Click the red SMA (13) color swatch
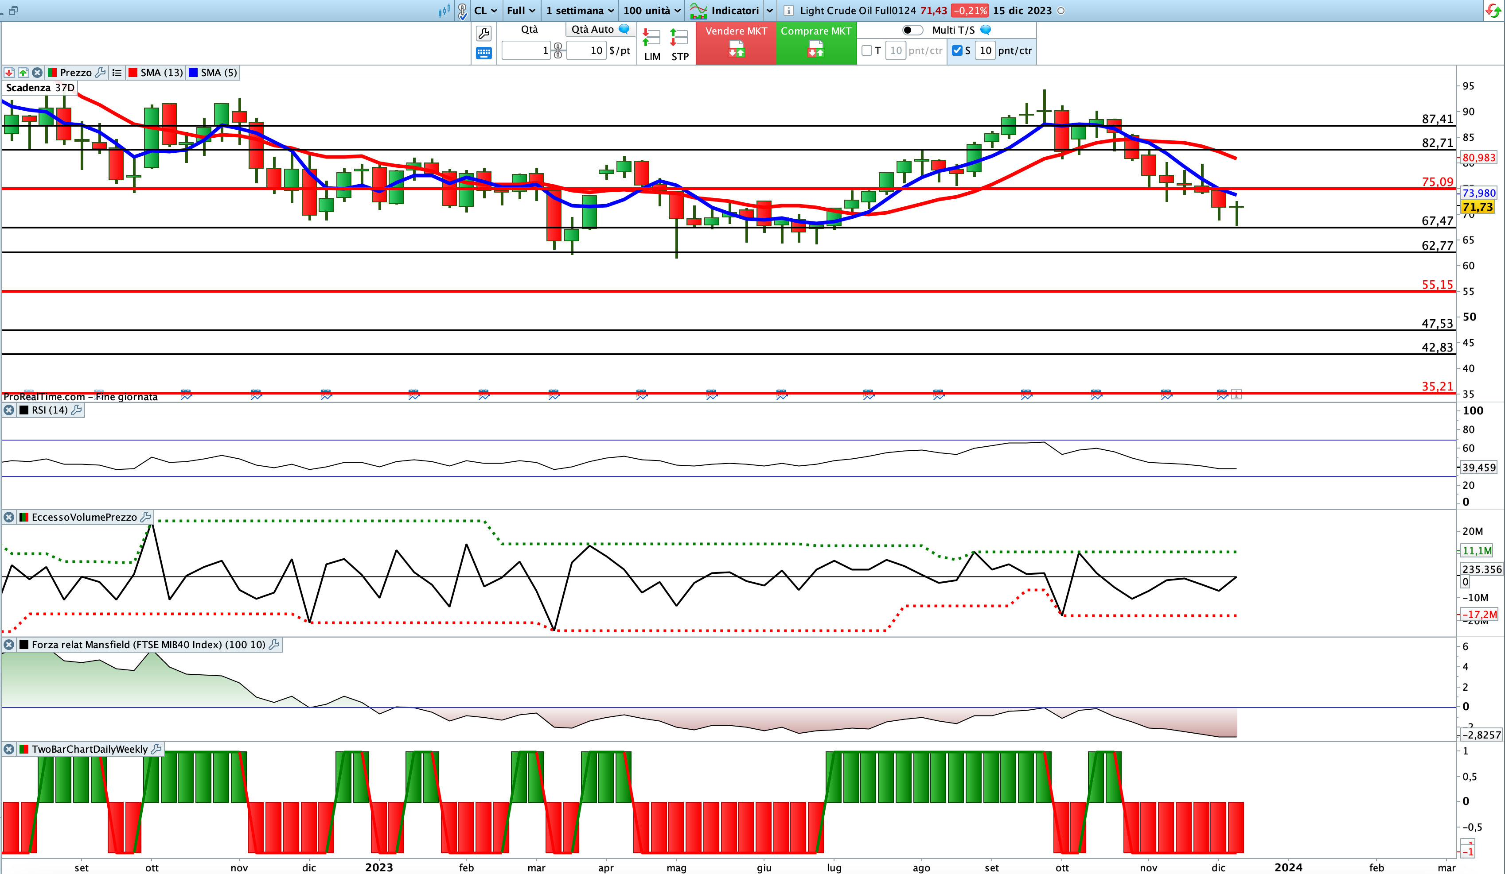The image size is (1505, 874). click(x=133, y=73)
